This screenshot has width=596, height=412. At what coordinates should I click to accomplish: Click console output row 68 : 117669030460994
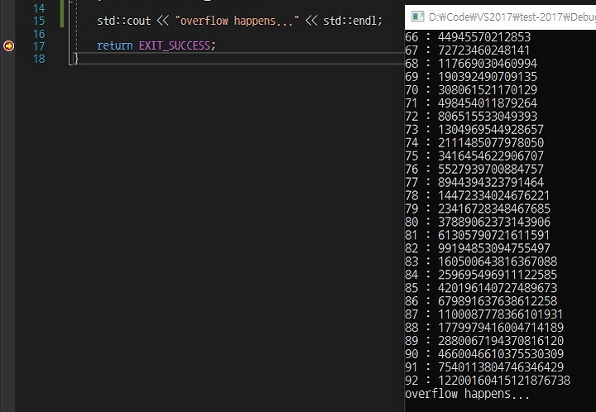(471, 64)
